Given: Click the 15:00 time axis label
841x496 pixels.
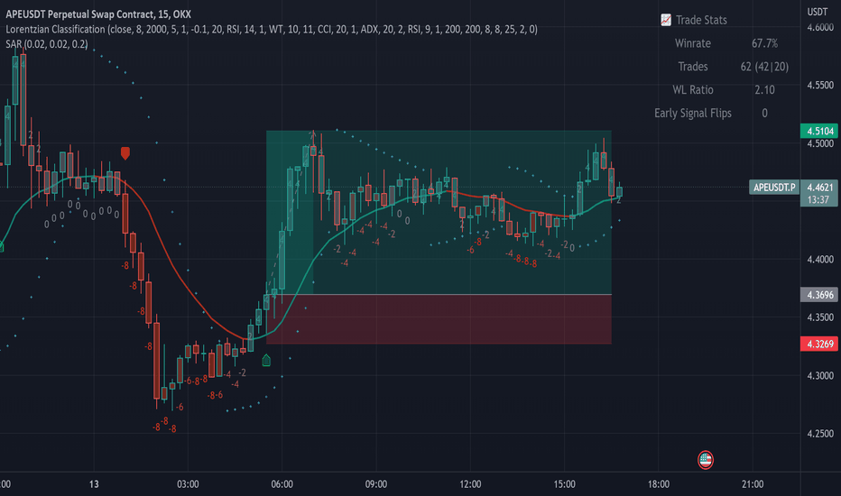Looking at the screenshot, I should pyautogui.click(x=564, y=484).
